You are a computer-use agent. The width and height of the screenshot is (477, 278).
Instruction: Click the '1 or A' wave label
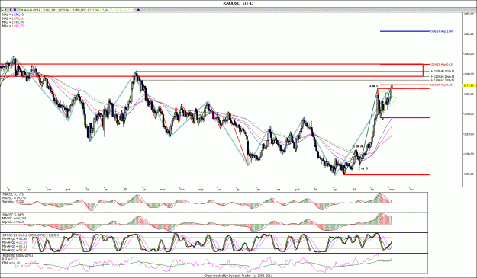tap(358, 146)
